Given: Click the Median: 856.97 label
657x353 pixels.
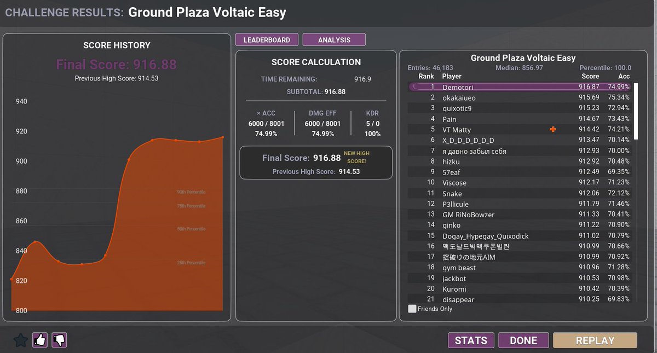Looking at the screenshot, I should [x=519, y=68].
